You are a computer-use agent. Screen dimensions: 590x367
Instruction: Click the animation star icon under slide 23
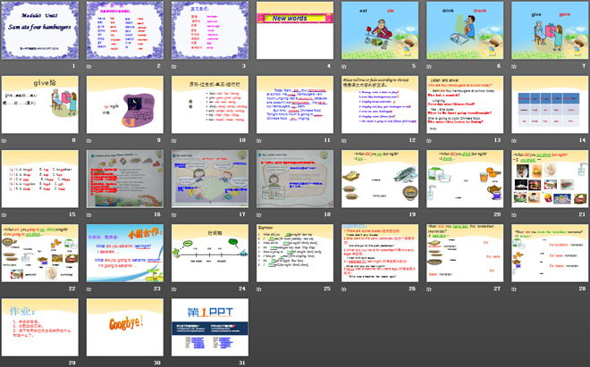pos(89,289)
